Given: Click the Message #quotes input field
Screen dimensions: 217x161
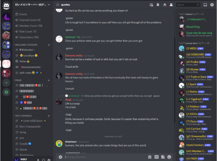Looking at the screenshot, I should point(105,157).
